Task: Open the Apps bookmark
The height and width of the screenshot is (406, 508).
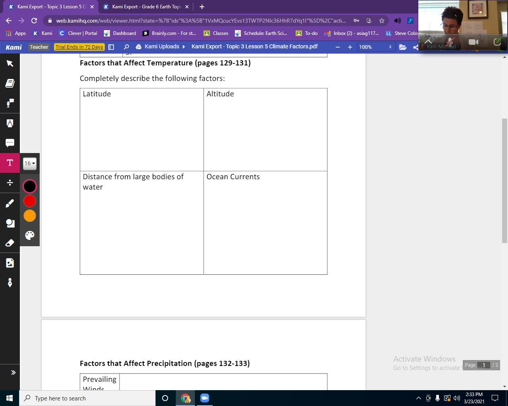Action: coord(16,33)
